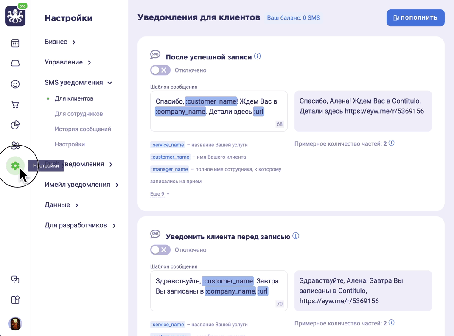Open the shopping cart icon
The width and height of the screenshot is (454, 336).
[15, 104]
